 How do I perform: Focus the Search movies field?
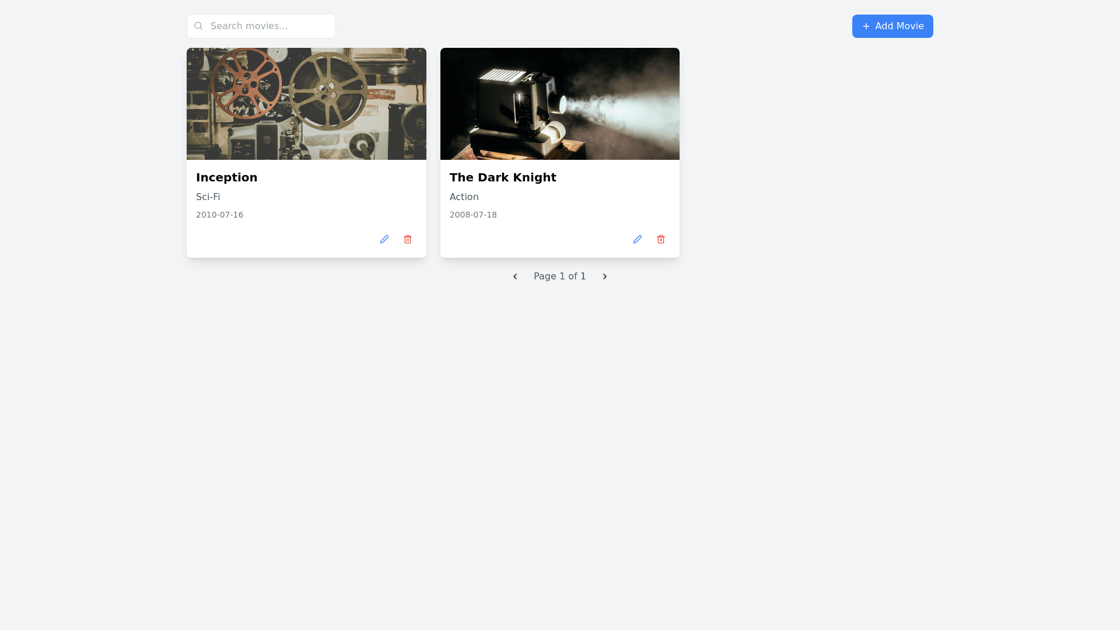tap(268, 26)
